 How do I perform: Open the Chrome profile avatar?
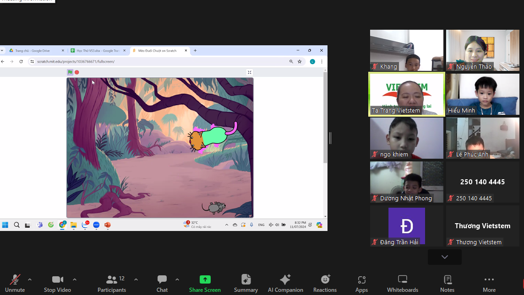tap(312, 61)
